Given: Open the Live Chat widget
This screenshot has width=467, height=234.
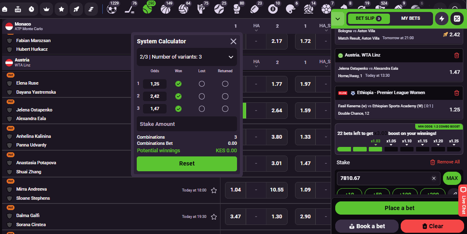Looking at the screenshot, I should [463, 200].
